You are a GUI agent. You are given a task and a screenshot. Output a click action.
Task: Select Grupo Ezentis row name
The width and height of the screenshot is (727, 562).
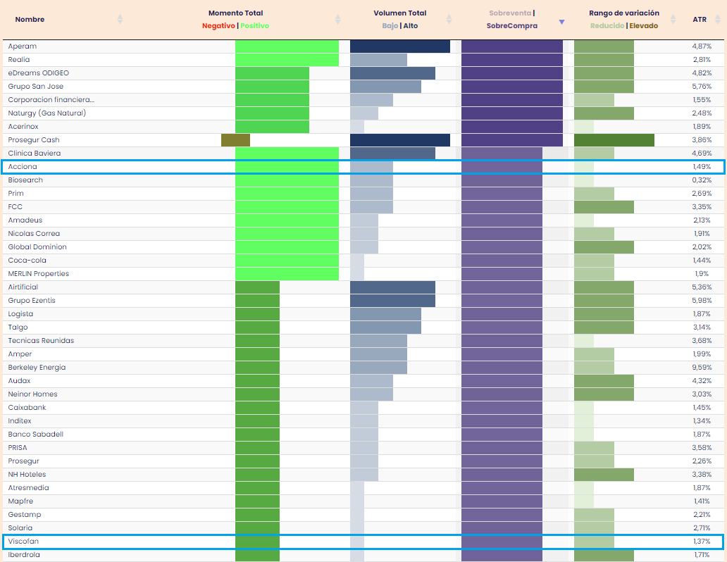[x=32, y=301]
